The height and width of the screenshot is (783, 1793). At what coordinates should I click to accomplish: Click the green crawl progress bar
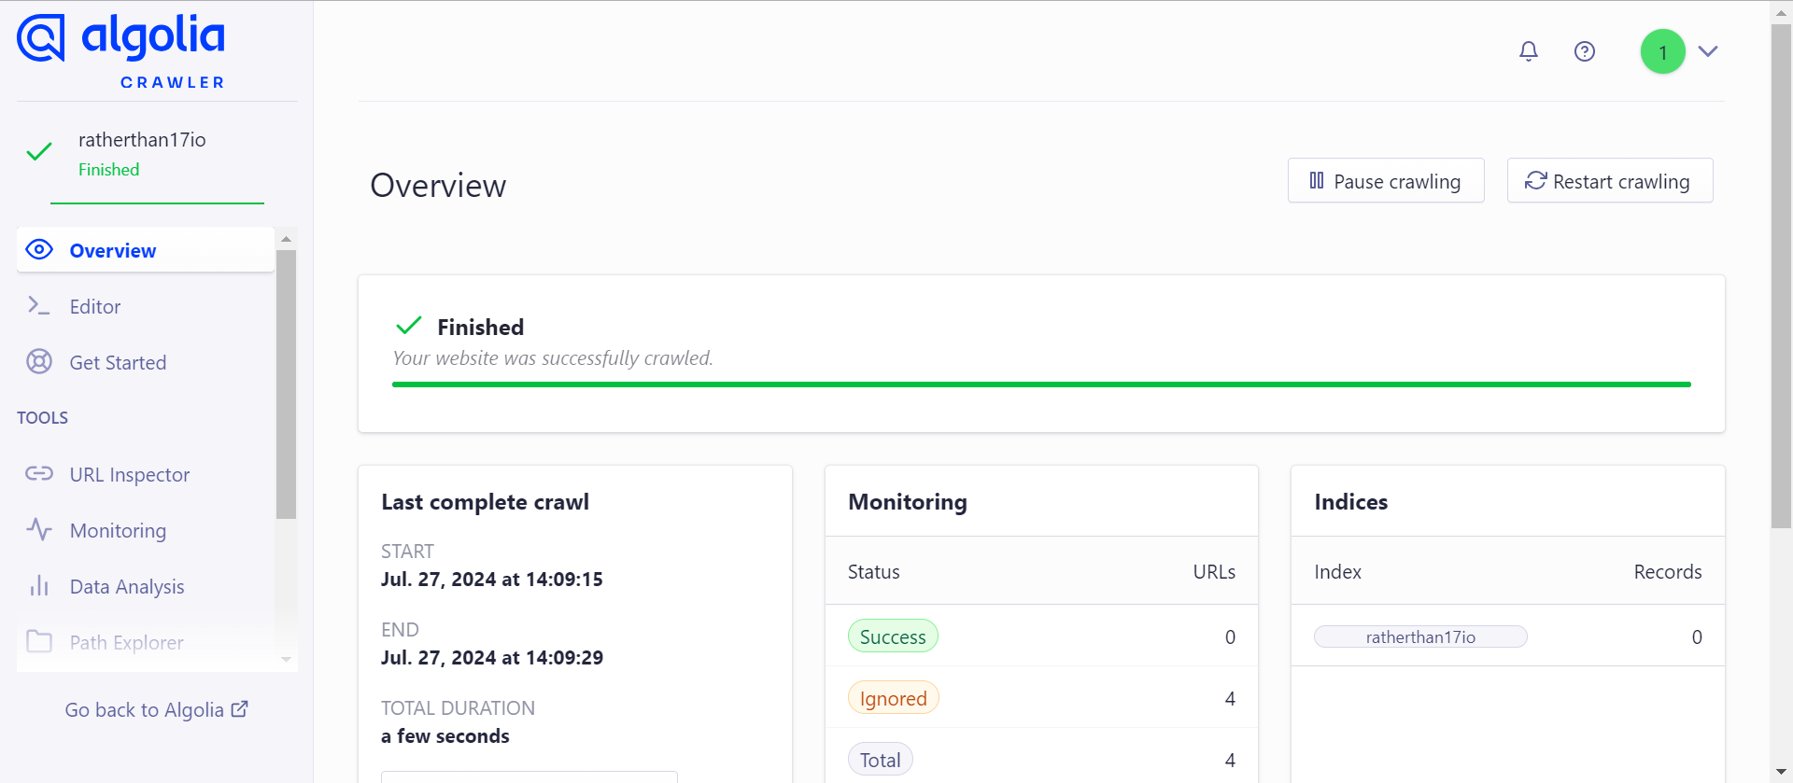[1041, 385]
